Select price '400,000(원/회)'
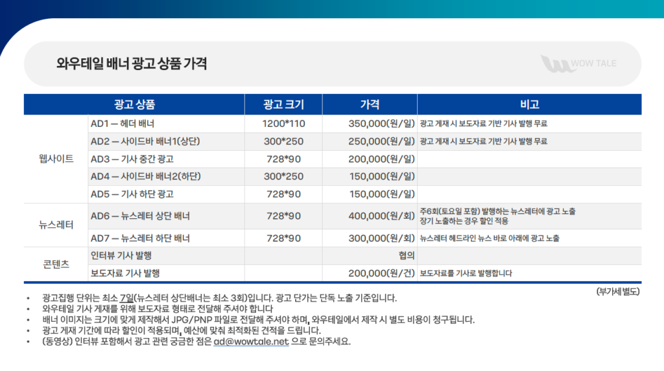This screenshot has width=664, height=371. tap(381, 216)
